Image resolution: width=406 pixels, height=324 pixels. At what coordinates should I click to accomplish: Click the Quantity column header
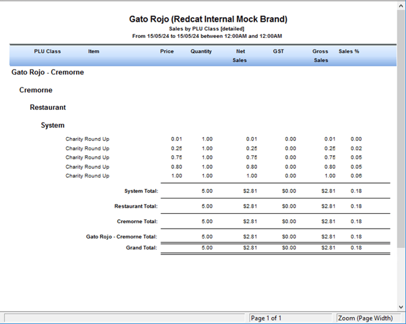coord(201,51)
